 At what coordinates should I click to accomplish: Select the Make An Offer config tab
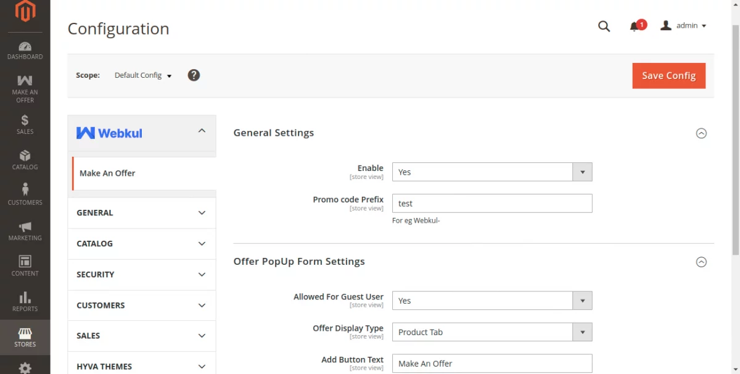click(107, 173)
